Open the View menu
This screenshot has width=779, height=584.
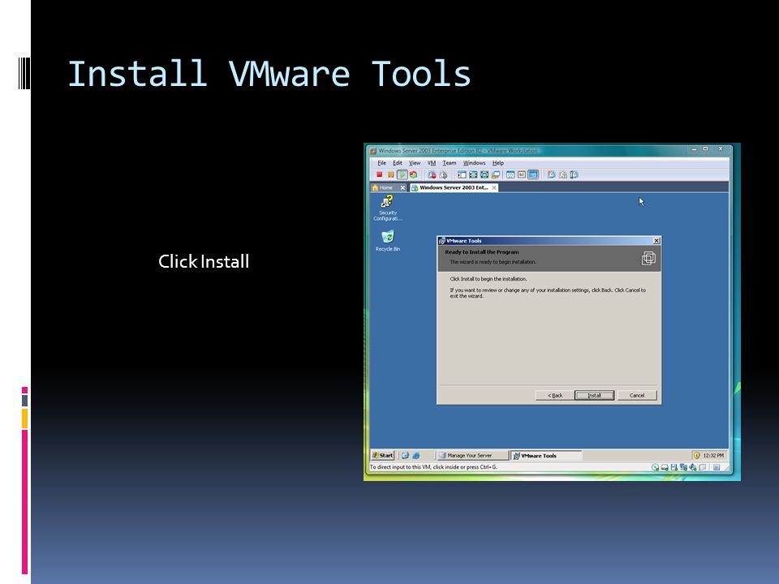click(x=415, y=163)
